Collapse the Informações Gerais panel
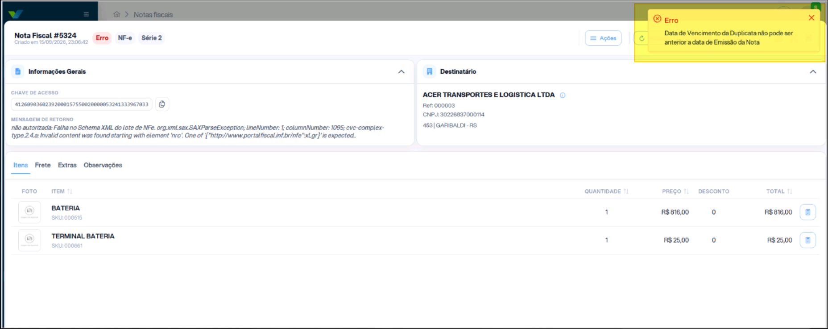The image size is (828, 329). pyautogui.click(x=402, y=71)
